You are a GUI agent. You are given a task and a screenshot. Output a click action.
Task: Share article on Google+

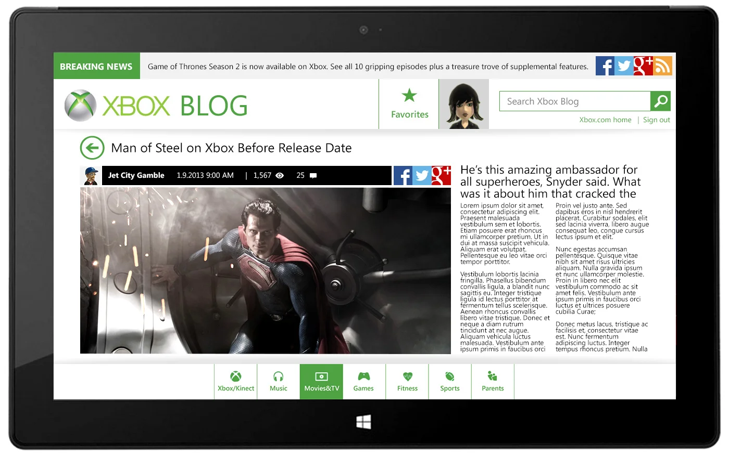(441, 176)
